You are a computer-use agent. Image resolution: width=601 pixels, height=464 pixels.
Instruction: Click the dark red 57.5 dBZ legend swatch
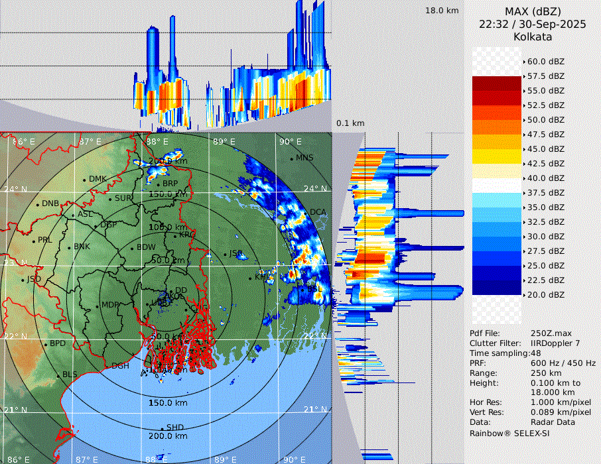tap(497, 84)
